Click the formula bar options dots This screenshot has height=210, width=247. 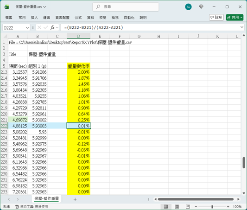[x=33, y=27]
